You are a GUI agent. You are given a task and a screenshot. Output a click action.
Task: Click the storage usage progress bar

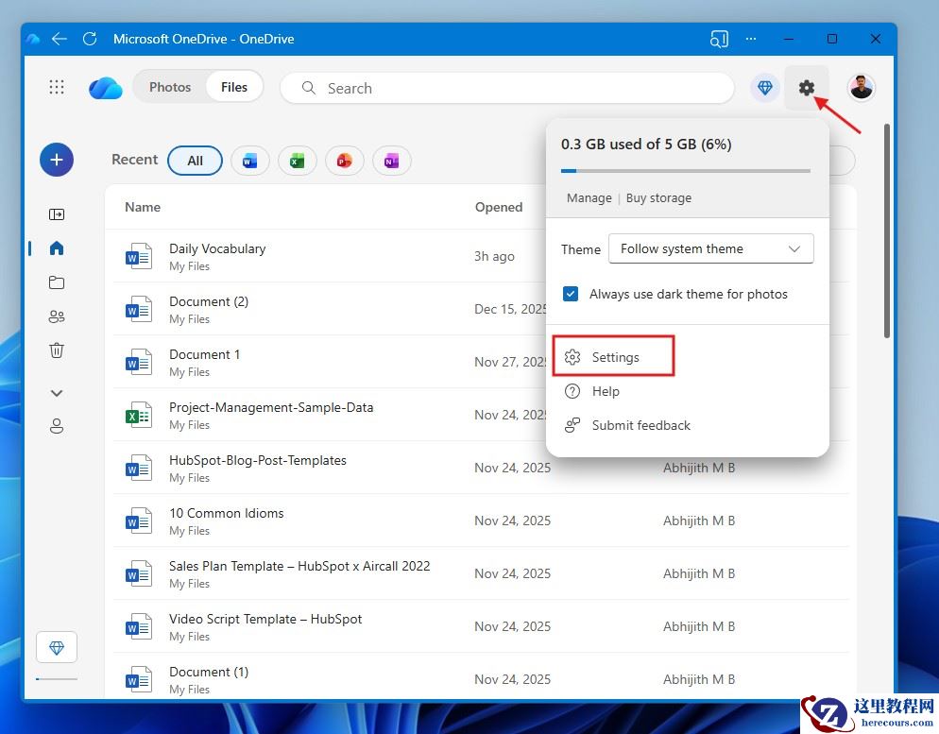coord(687,171)
